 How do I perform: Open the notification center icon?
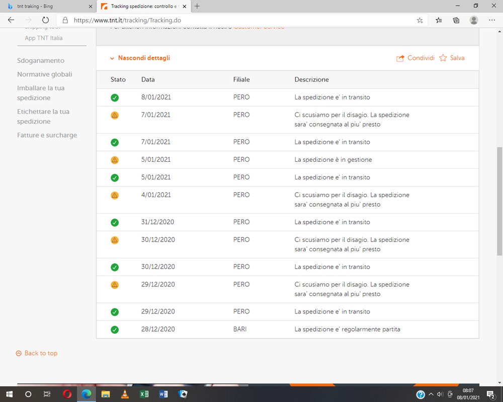tap(490, 394)
